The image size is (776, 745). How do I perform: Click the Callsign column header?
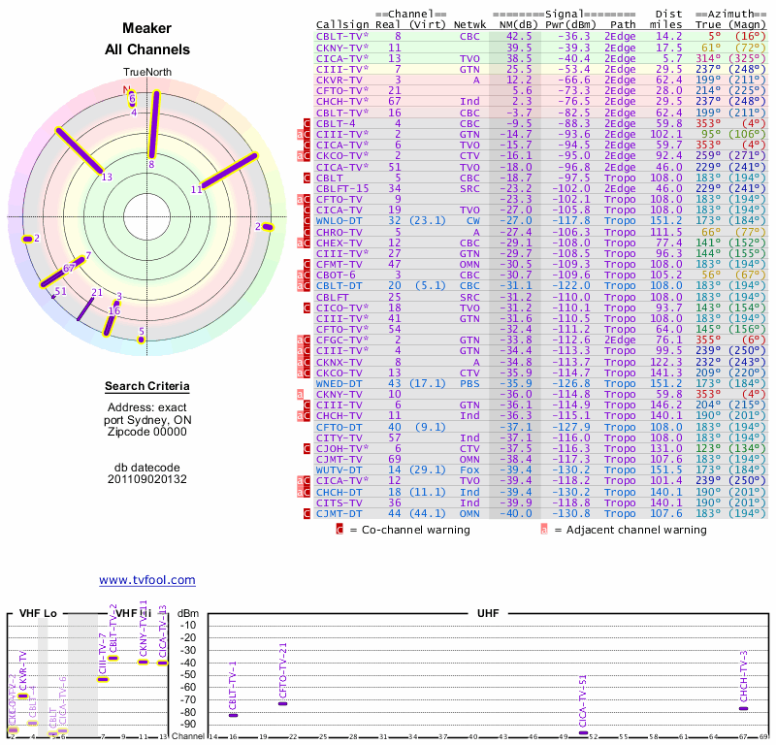pyautogui.click(x=339, y=24)
